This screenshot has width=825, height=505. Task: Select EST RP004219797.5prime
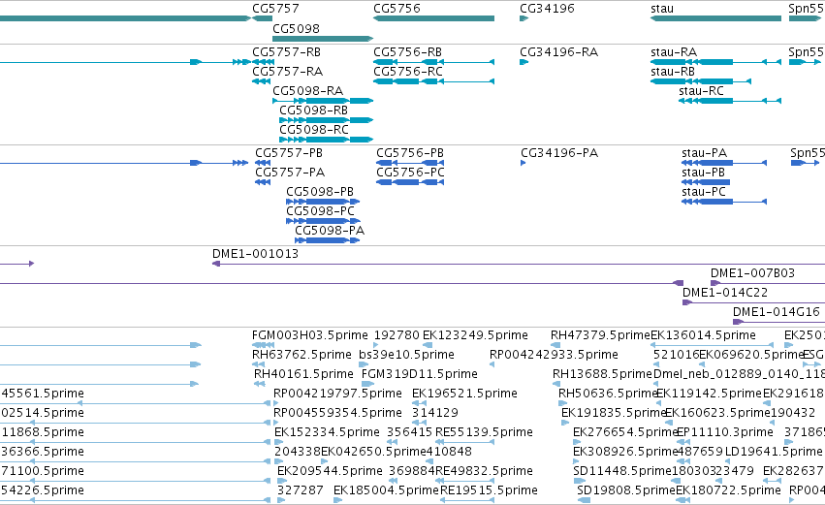[337, 394]
